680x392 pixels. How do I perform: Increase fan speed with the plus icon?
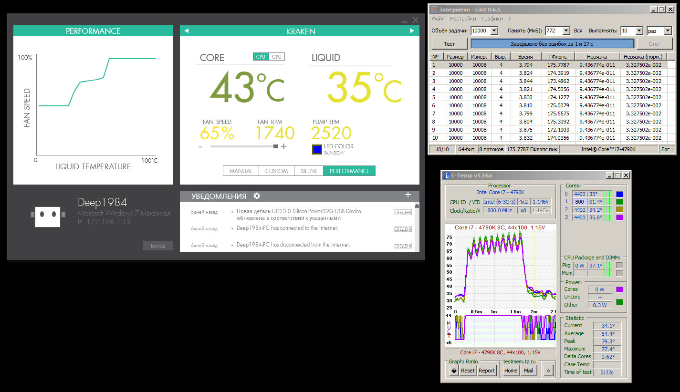283,146
